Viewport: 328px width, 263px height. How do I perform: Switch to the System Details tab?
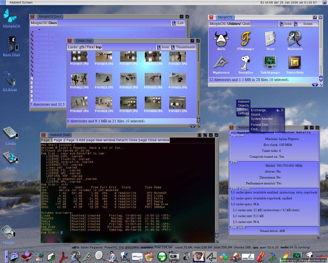296,133
